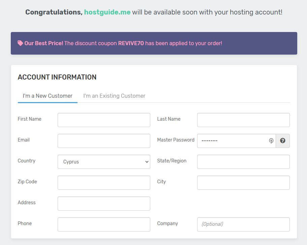
Task: Open the hostguide.me domain link
Action: point(107,12)
